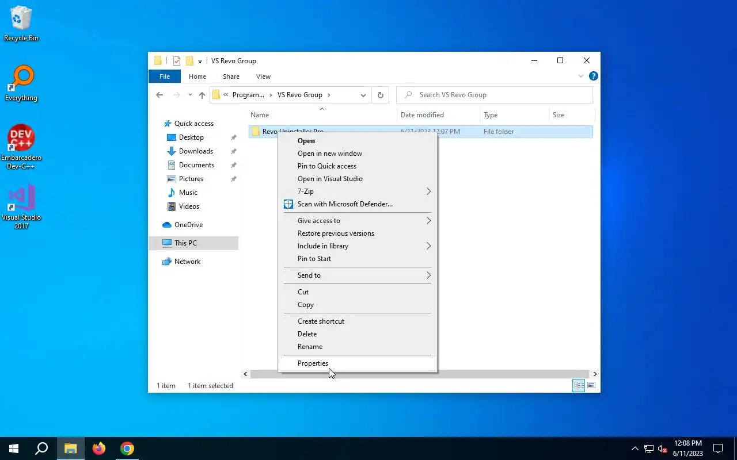737x460 pixels.
Task: Choose Restore previous versions
Action: [x=358, y=233]
